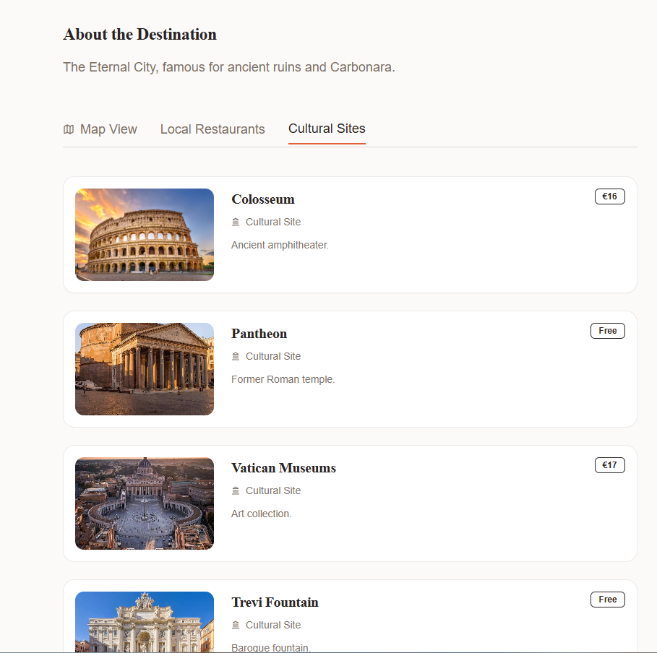This screenshot has height=653, width=657.
Task: Open the Local Restaurants tab
Action: [x=212, y=129]
